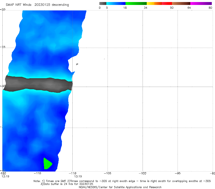Click the 'Data buffer is 24 hrs' note
The image size is (215, 189).
click(67, 184)
